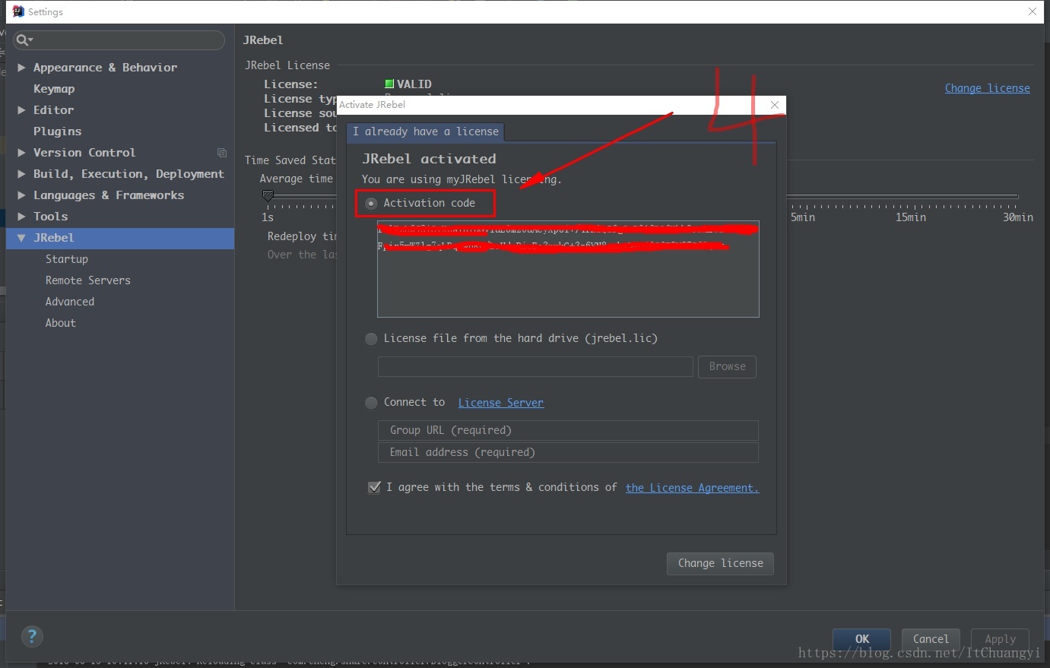
Task: Open Keymap settings
Action: click(x=54, y=89)
